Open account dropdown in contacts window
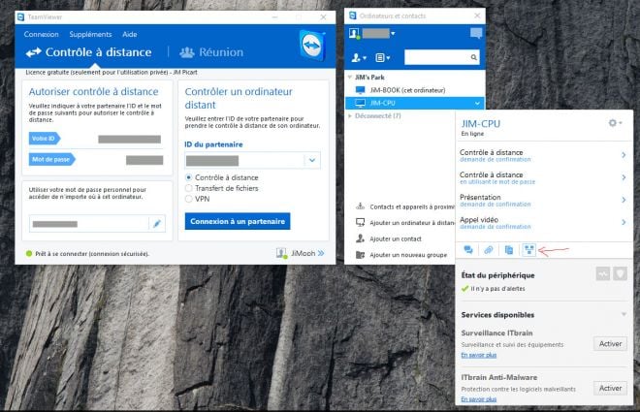Screen dimensions: 640x412 [393, 34]
